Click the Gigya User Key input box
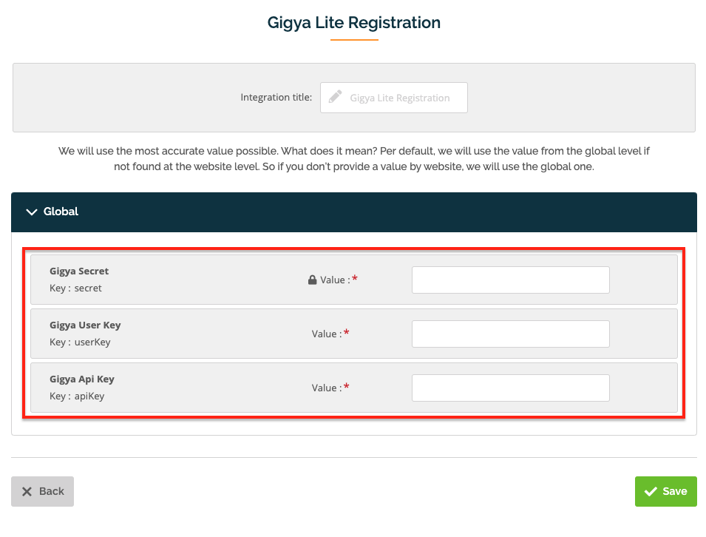 [510, 333]
